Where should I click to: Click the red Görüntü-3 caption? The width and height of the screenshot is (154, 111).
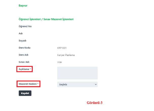pos(94,103)
